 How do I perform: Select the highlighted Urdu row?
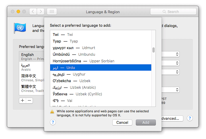[x=101, y=67]
